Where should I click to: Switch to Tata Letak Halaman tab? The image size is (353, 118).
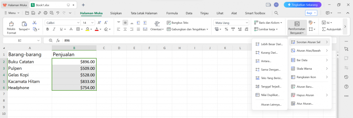coord(144,13)
